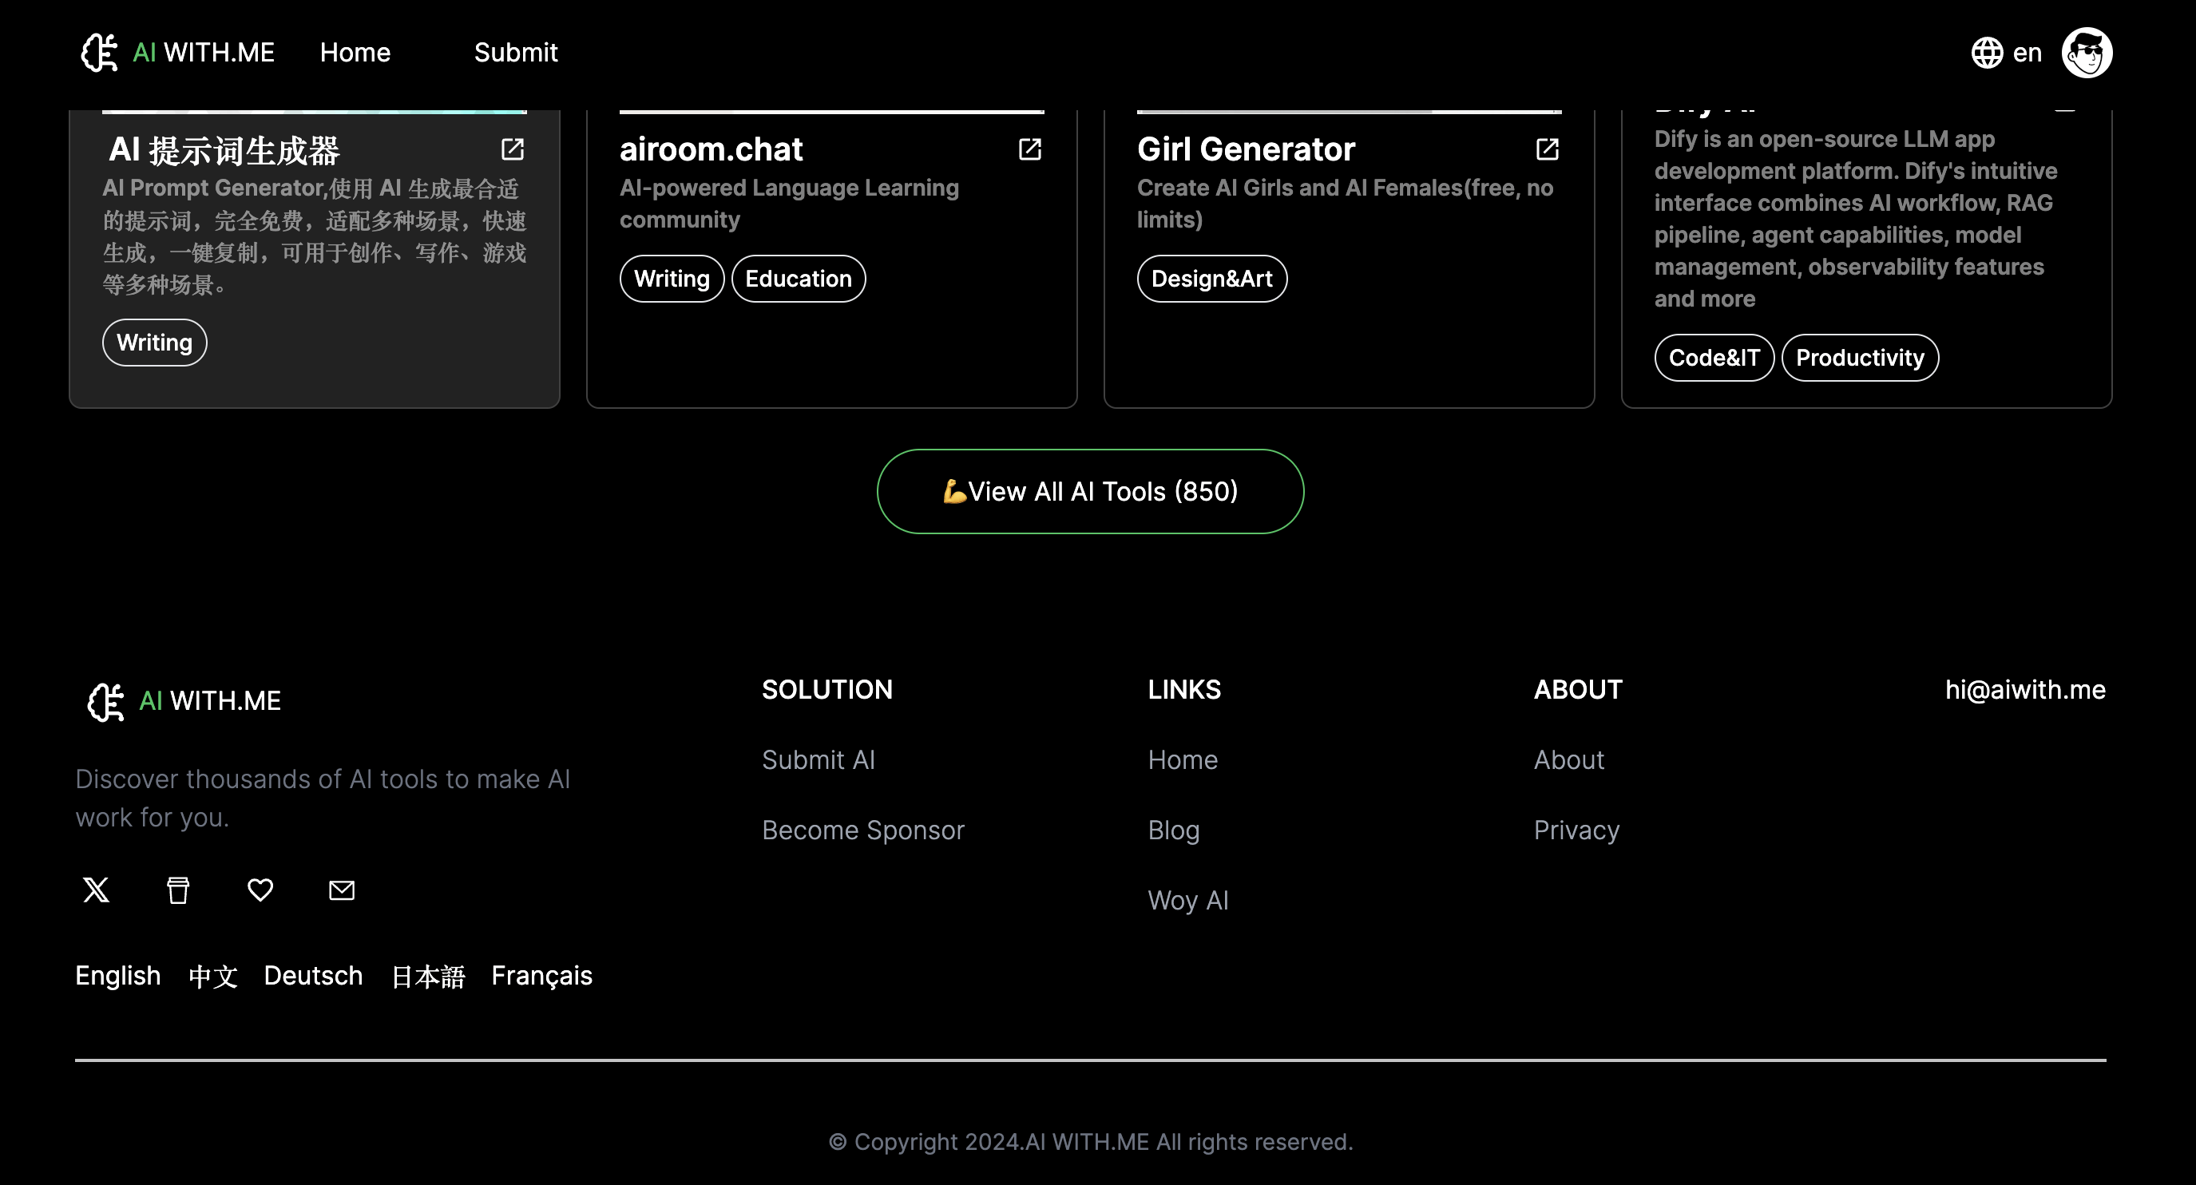Select Writing tag on AI 提示词生成器 card
Image resolution: width=2196 pixels, height=1185 pixels.
point(154,343)
